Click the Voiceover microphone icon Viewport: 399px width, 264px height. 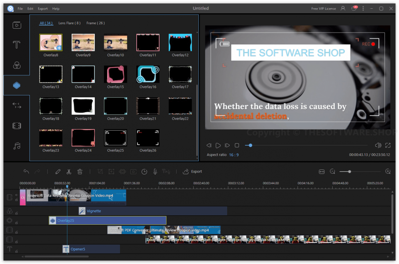(x=155, y=172)
